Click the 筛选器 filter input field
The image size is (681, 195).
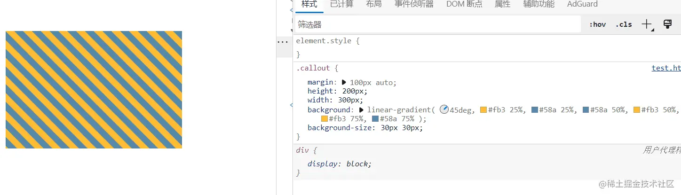pos(437,24)
